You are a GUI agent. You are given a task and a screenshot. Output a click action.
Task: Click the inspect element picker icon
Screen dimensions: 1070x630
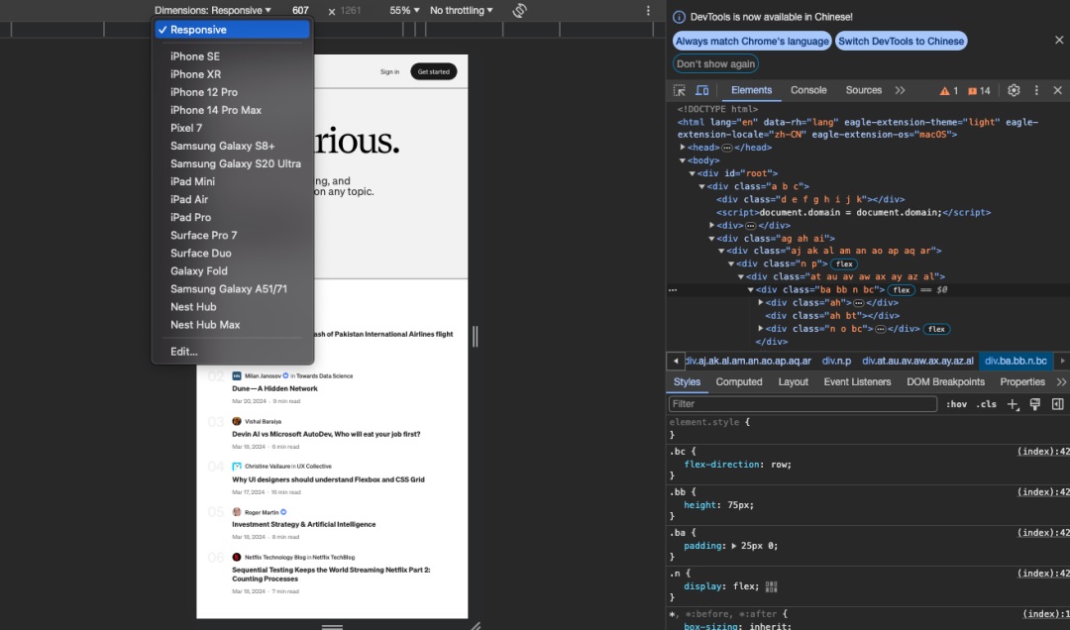point(680,90)
